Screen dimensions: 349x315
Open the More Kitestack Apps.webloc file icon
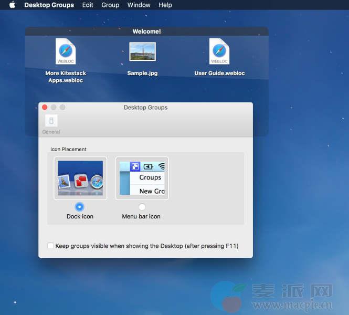click(66, 52)
